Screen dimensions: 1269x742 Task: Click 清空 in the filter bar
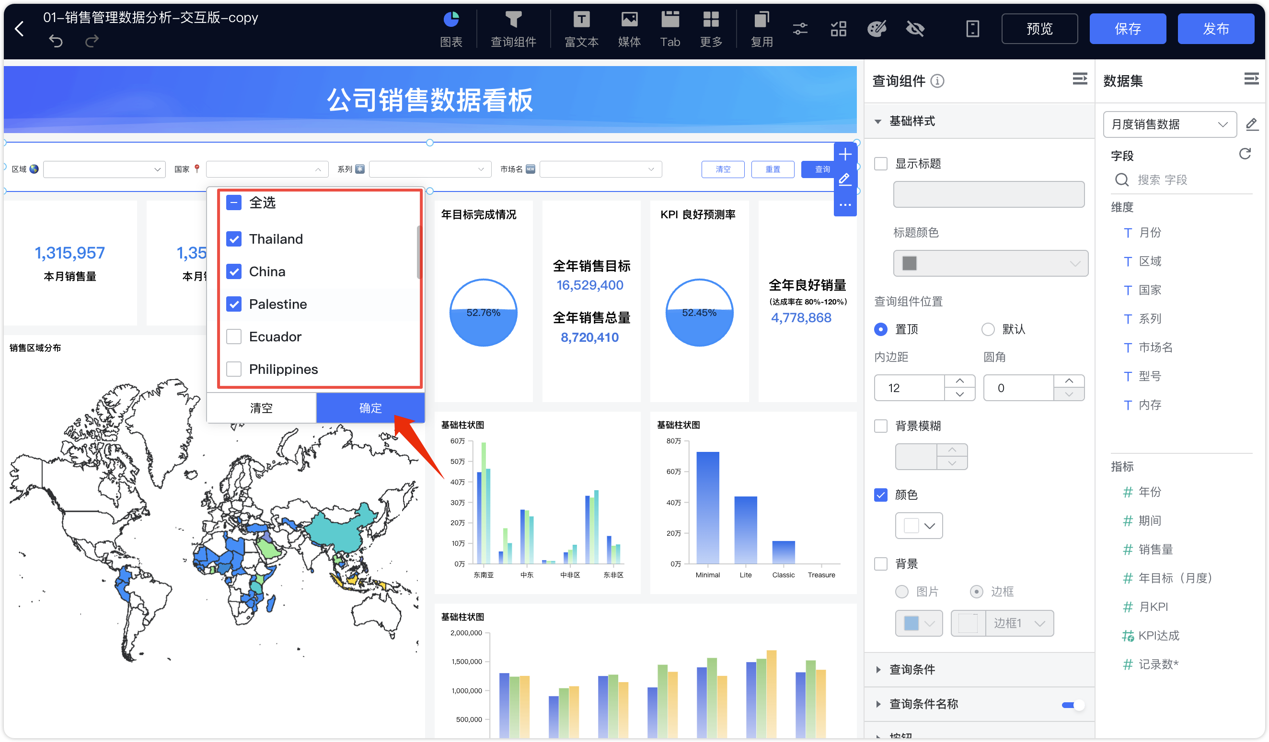723,169
